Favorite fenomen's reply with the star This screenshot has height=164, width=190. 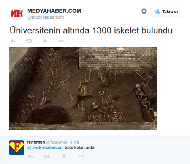[64, 156]
